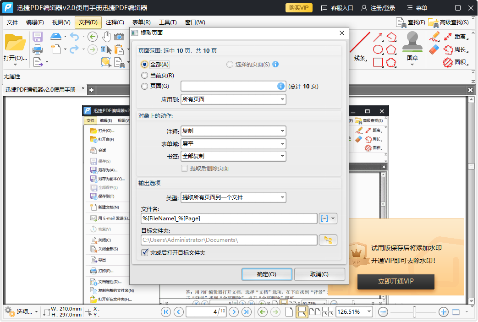The image size is (478, 322).
Task: Browse target folder with folder icon
Action: 328,240
